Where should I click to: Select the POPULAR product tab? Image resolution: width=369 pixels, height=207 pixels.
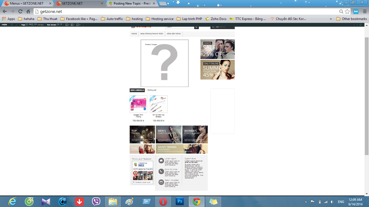coord(152,90)
